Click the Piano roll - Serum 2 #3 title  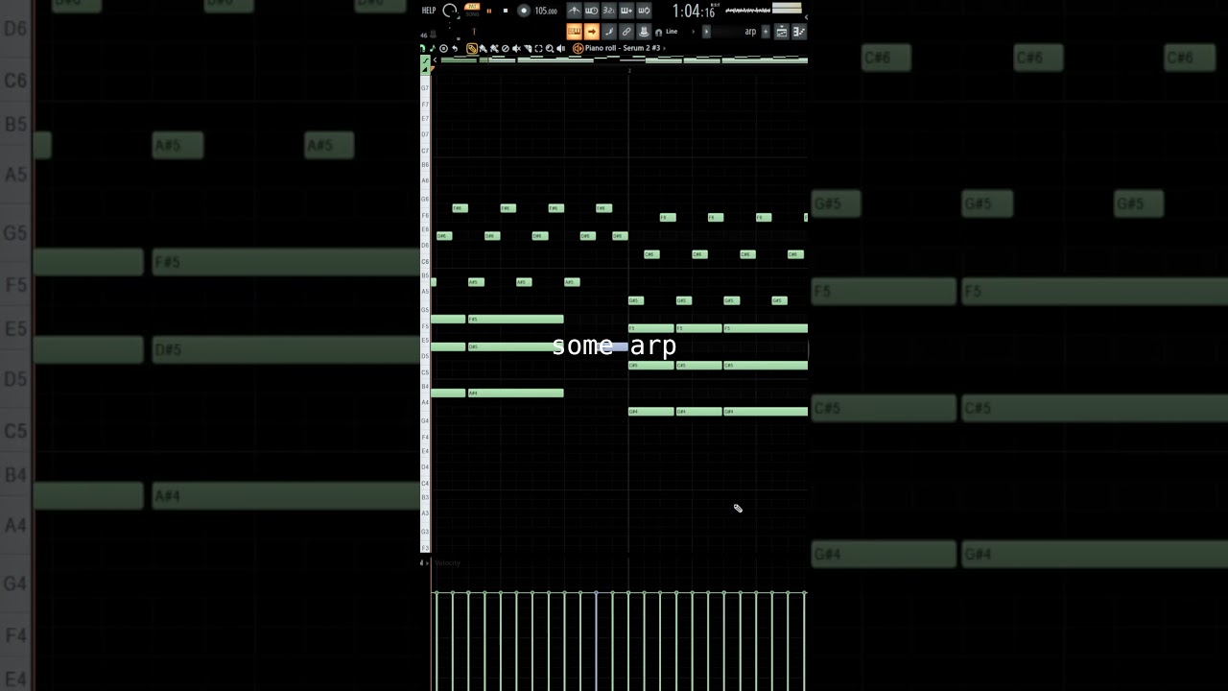pyautogui.click(x=623, y=48)
